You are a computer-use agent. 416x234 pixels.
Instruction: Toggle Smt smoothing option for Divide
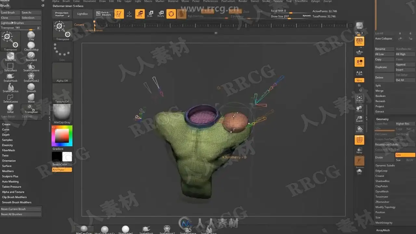coord(405,155)
